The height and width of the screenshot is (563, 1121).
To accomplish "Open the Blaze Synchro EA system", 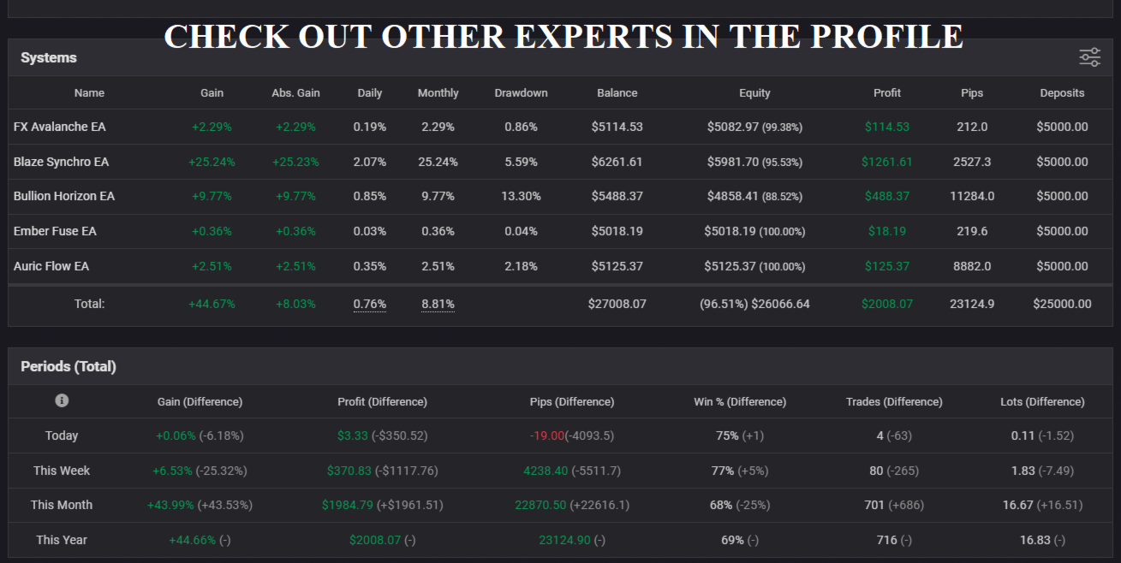I will (x=62, y=162).
